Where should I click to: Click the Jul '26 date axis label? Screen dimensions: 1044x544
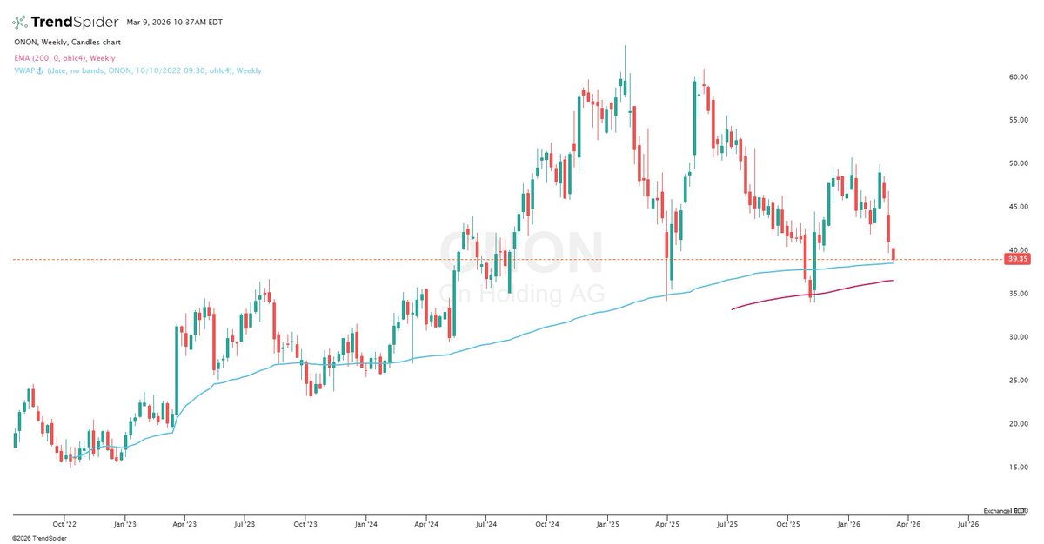[x=969, y=525]
